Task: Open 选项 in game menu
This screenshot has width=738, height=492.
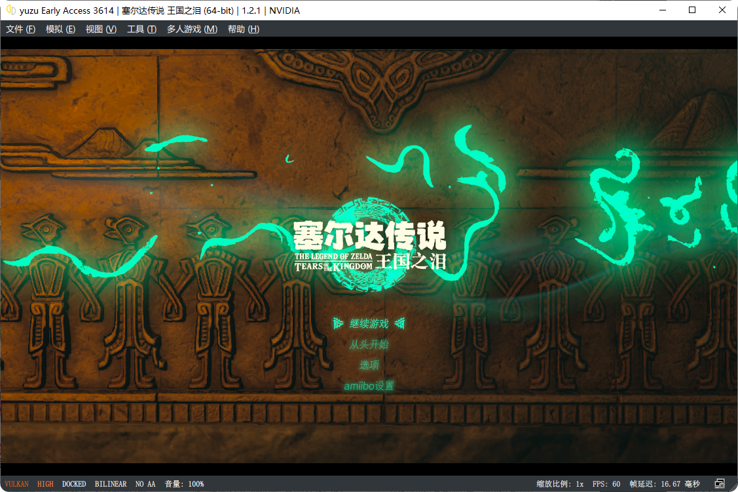Action: [x=369, y=365]
